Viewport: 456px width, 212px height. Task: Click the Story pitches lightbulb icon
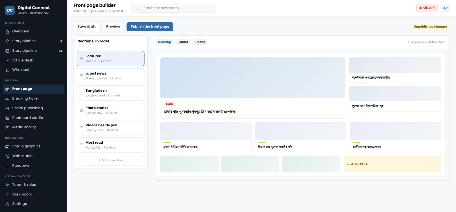[x=7, y=41]
